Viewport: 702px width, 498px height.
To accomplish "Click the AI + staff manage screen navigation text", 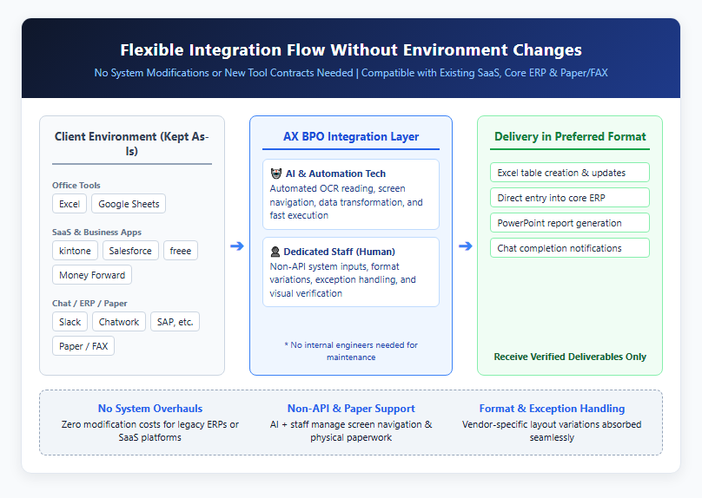I will [351, 431].
